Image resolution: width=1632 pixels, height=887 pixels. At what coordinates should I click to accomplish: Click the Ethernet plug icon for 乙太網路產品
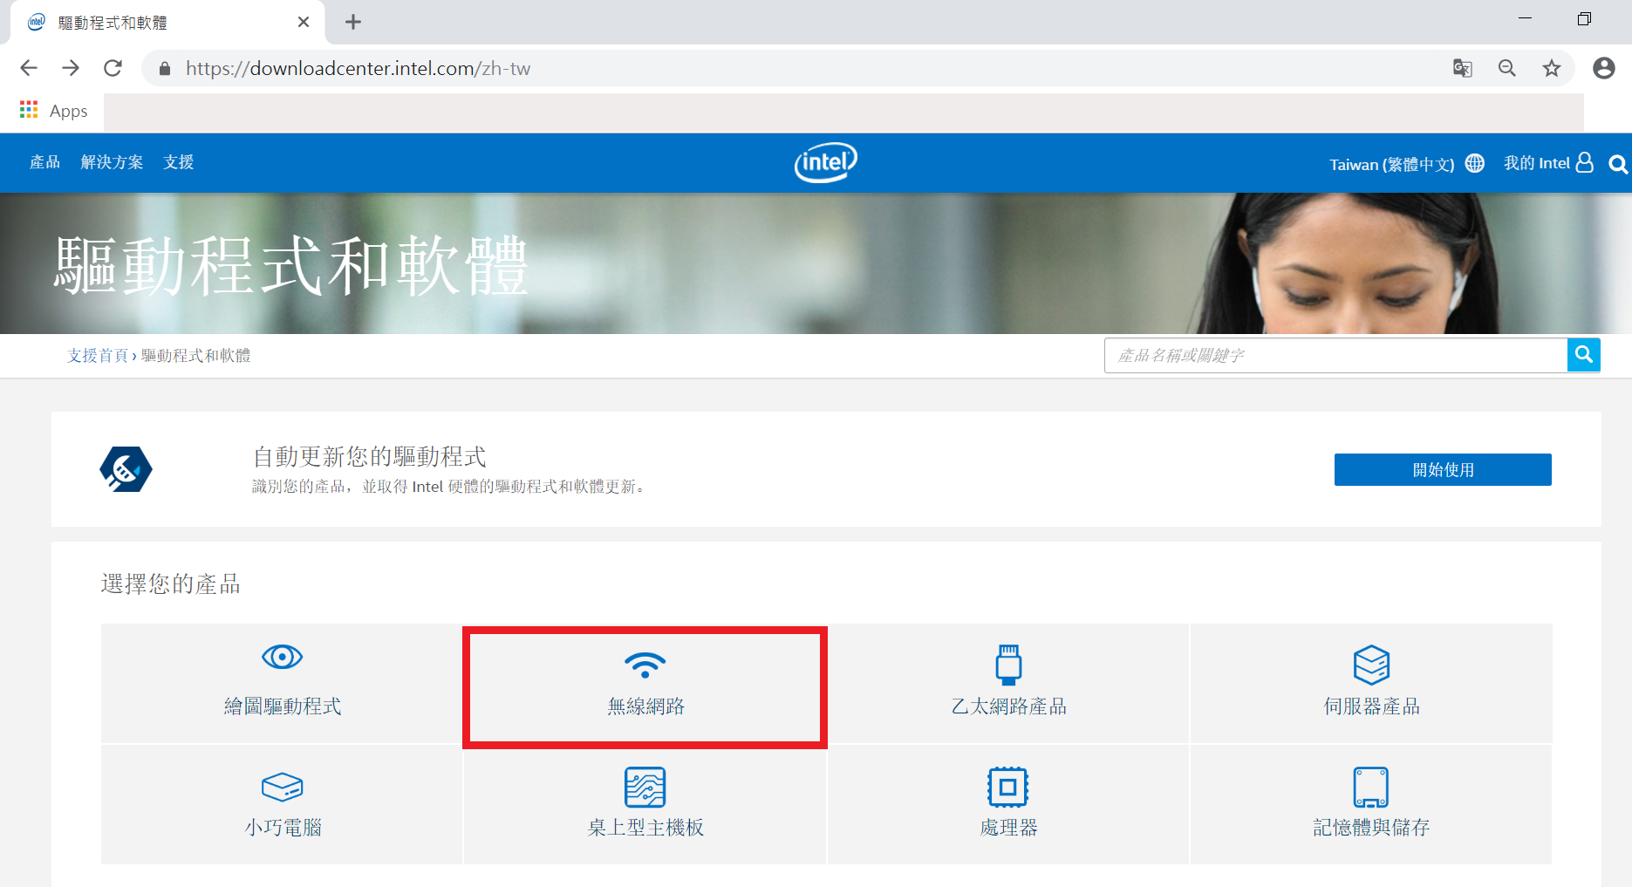(1008, 665)
